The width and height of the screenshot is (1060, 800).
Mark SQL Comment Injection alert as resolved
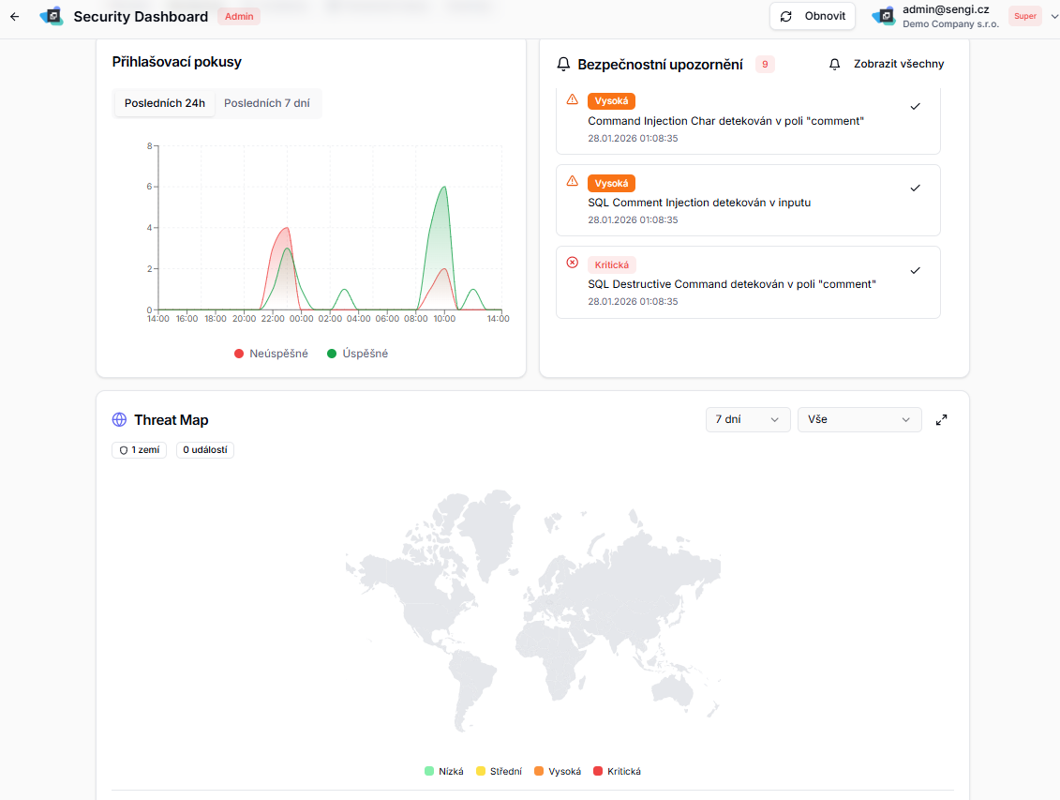915,188
